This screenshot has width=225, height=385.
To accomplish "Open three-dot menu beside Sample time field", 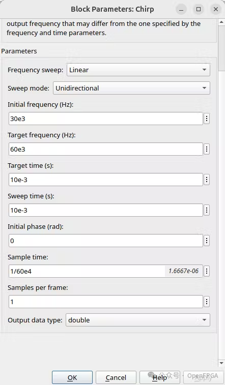I will [207, 271].
